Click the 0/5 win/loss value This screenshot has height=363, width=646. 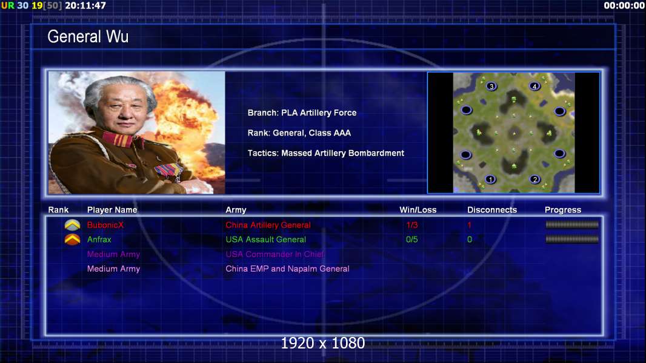tap(412, 239)
